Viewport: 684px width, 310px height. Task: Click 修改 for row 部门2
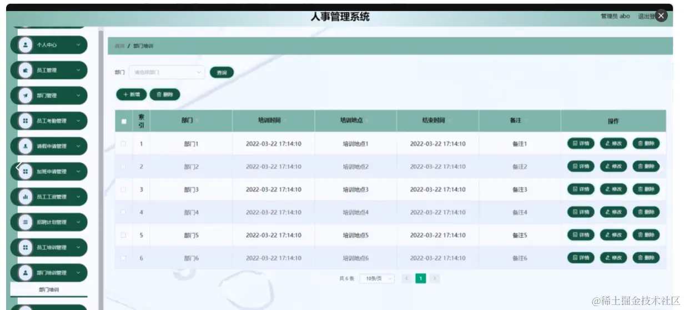[613, 166]
